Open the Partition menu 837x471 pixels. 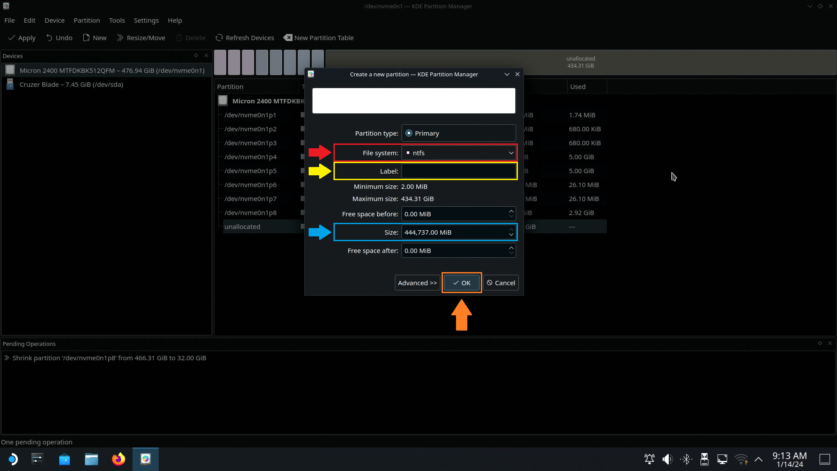tap(86, 20)
